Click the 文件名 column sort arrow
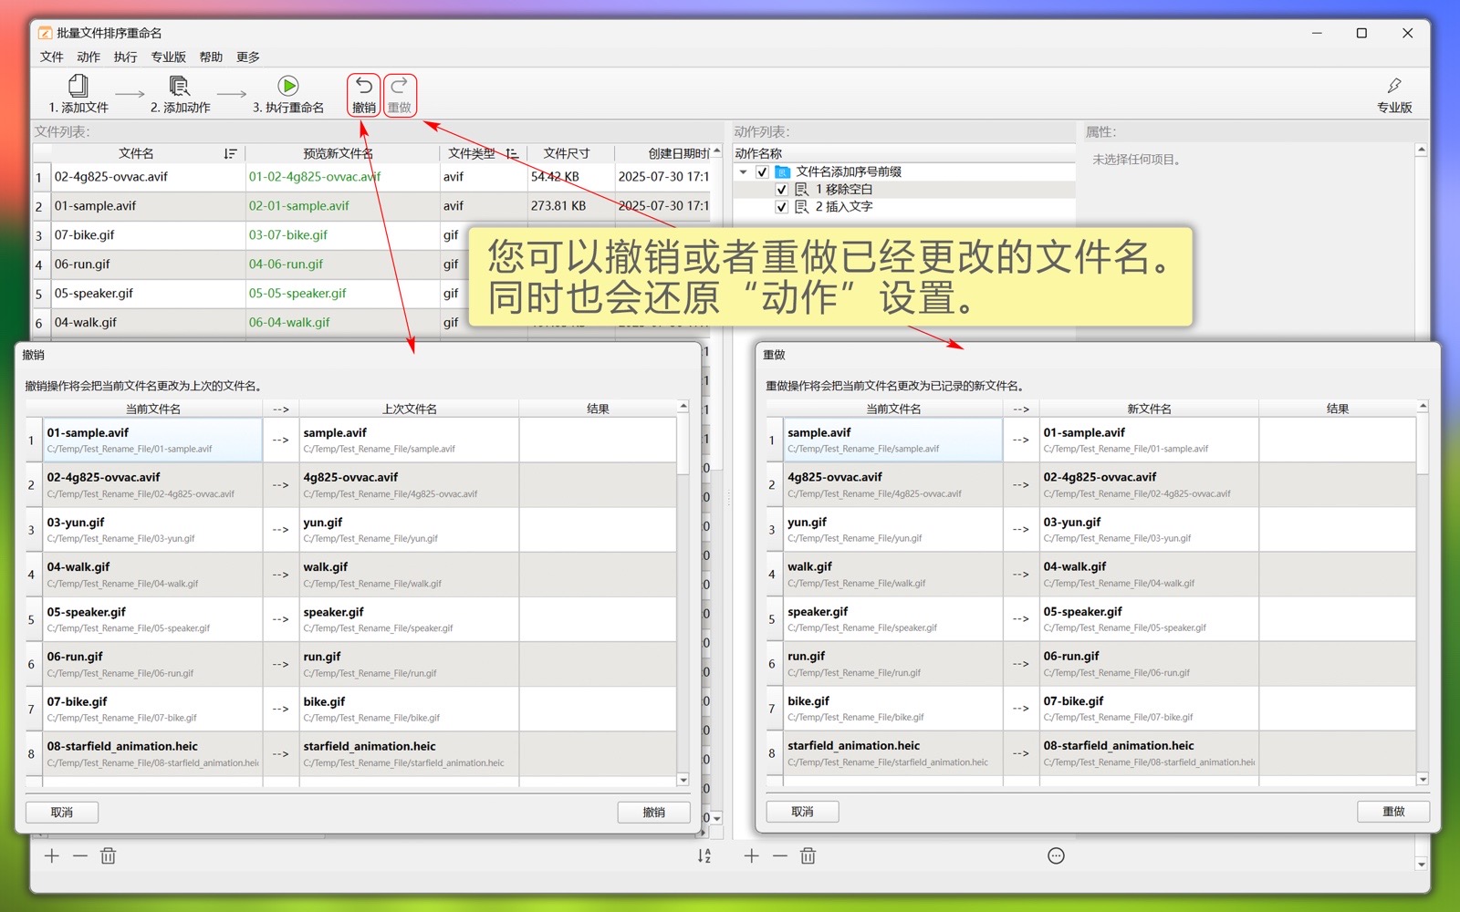This screenshot has width=1460, height=912. (x=230, y=153)
